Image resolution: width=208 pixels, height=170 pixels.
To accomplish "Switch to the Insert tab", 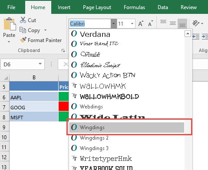I will (x=64, y=7).
